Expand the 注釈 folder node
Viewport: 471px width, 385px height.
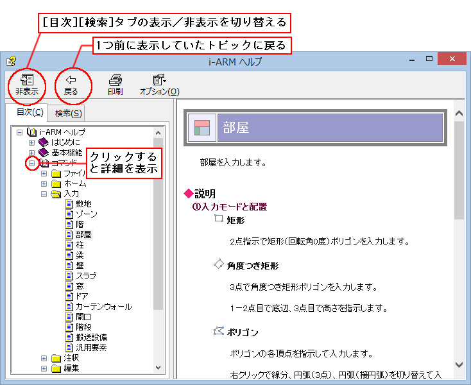pyautogui.click(x=44, y=358)
